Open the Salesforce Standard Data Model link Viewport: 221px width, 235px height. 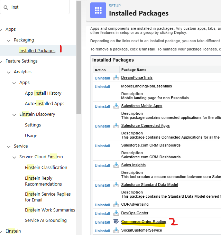(150, 185)
